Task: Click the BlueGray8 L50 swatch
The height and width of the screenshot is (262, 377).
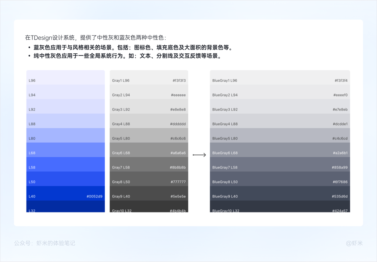Action: point(280,179)
